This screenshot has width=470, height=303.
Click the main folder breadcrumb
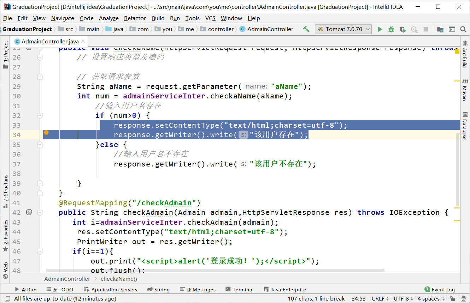point(89,29)
